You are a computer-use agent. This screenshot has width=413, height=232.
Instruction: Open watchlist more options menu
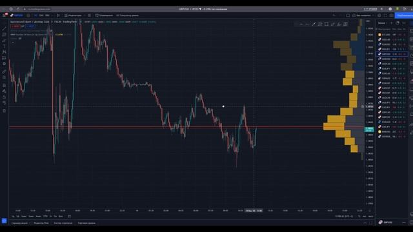click(404, 23)
